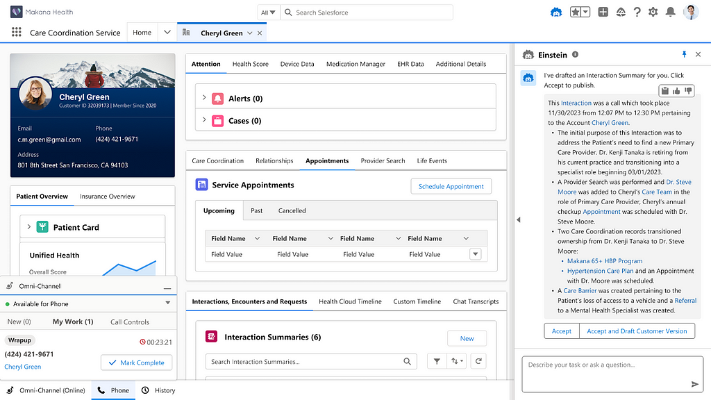Image resolution: width=711 pixels, height=400 pixels.
Task: Copy the drafted summary with clipboard icon
Action: click(x=664, y=91)
